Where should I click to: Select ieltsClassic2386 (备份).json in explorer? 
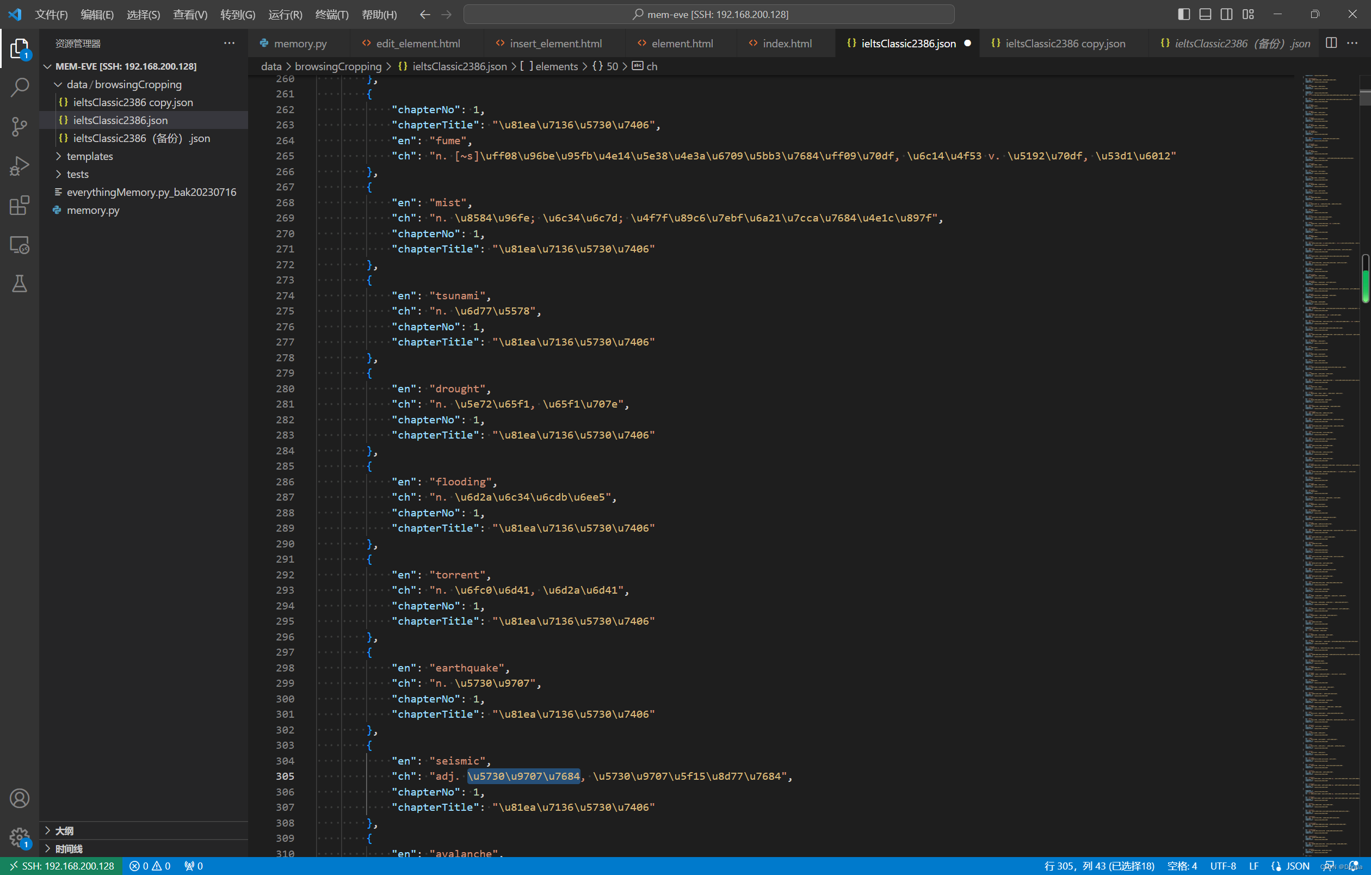(x=144, y=138)
